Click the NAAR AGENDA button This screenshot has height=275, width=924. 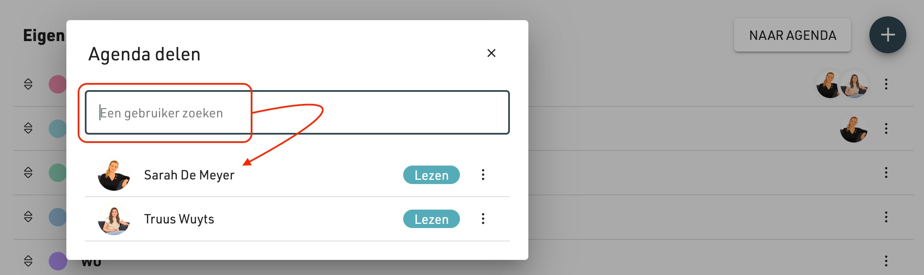(793, 35)
